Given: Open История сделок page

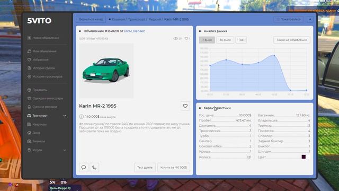Looking at the screenshot, I should 43,68.
